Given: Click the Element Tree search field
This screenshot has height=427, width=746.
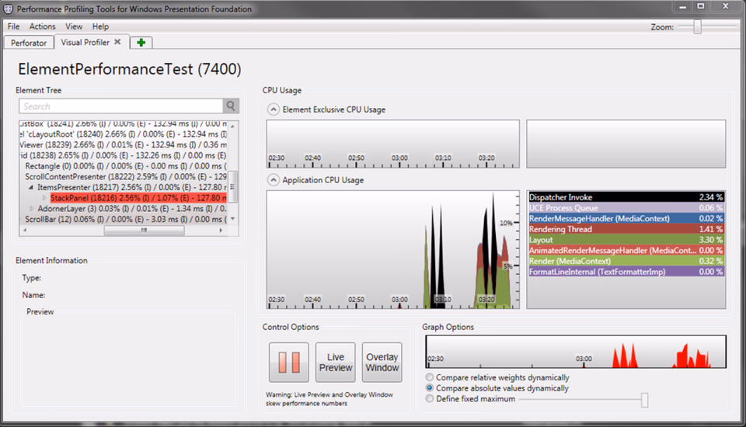Looking at the screenshot, I should [x=121, y=106].
